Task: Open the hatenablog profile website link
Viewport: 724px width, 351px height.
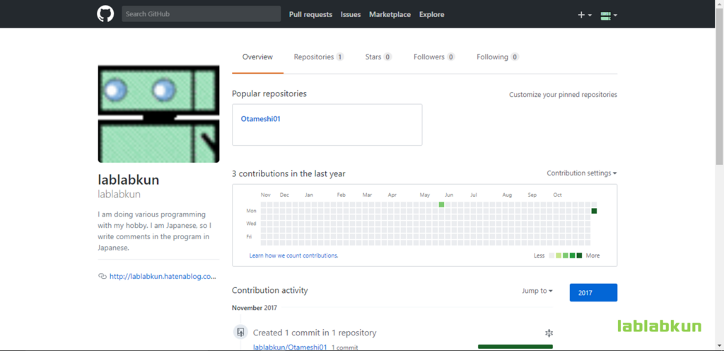Action: point(163,277)
